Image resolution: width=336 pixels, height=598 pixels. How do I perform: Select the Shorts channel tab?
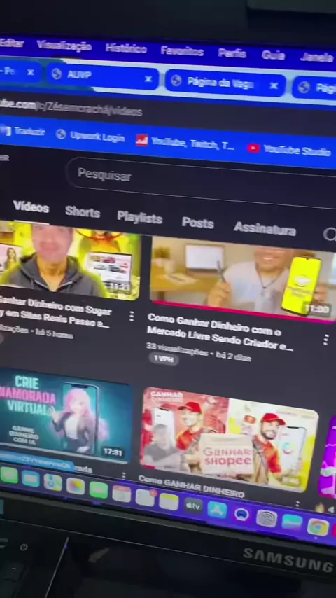point(83,211)
